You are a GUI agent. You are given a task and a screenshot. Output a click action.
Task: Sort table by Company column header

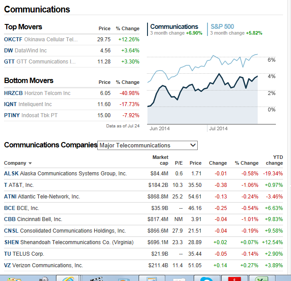18,163
